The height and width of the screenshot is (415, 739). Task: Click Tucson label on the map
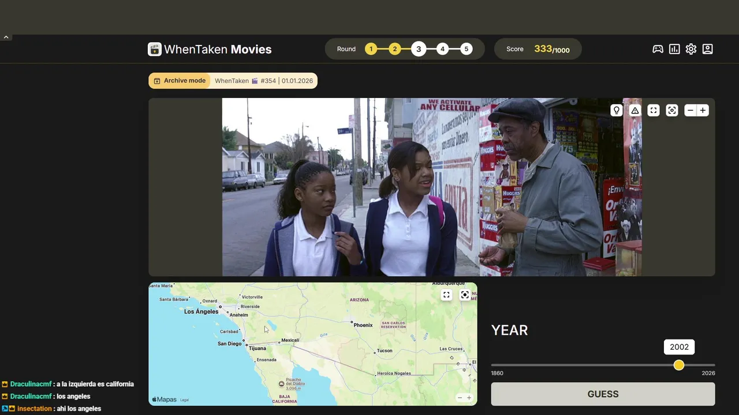[x=385, y=350]
